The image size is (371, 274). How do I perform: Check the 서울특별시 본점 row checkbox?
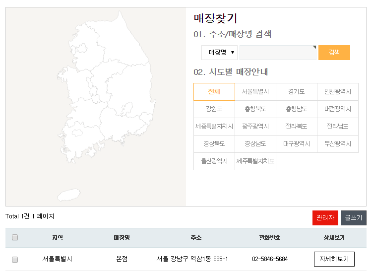(x=15, y=260)
